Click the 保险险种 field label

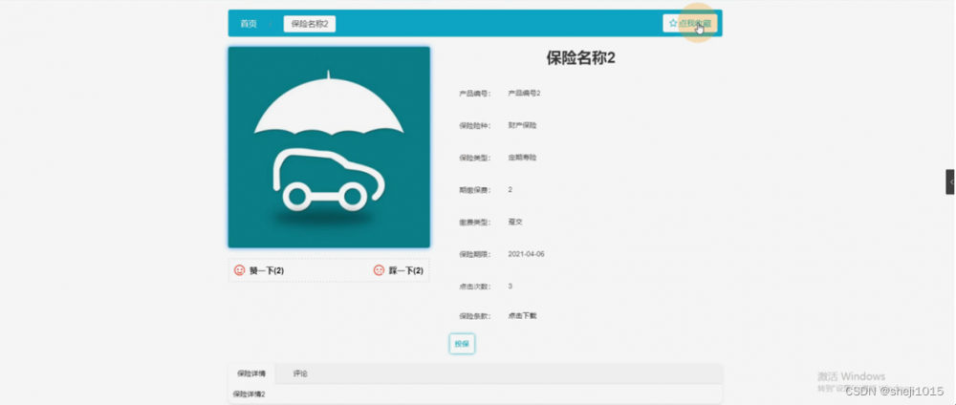point(474,125)
